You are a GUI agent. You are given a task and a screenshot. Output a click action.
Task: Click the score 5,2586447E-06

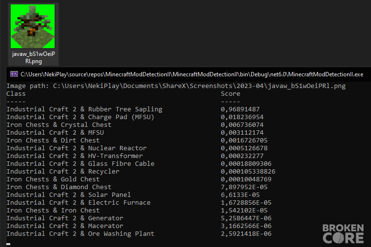coord(246,218)
